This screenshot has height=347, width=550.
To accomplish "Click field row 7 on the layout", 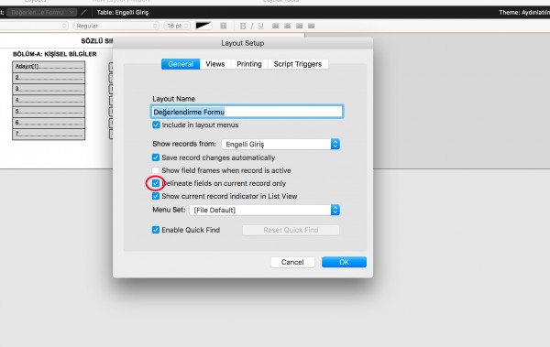I will (x=49, y=134).
